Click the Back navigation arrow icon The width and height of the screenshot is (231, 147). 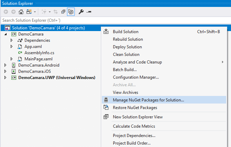tap(6, 12)
